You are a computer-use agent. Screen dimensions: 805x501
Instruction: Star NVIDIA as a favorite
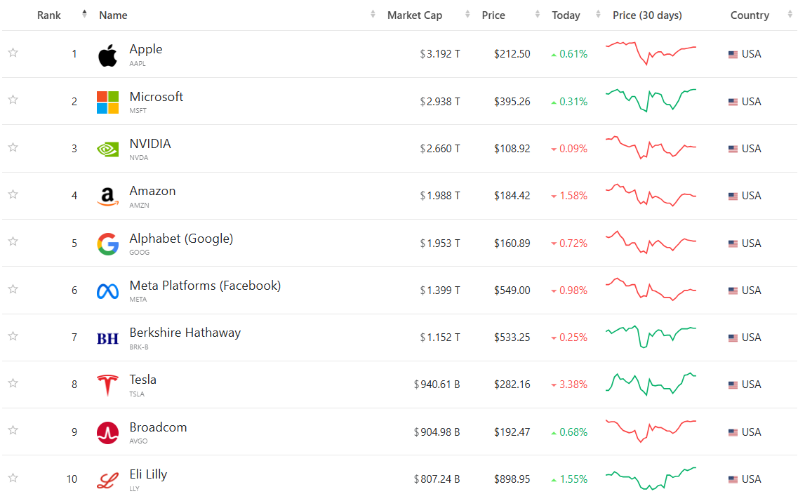click(x=13, y=147)
